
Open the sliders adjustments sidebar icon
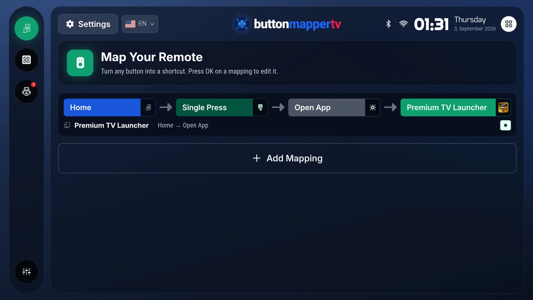tap(26, 272)
